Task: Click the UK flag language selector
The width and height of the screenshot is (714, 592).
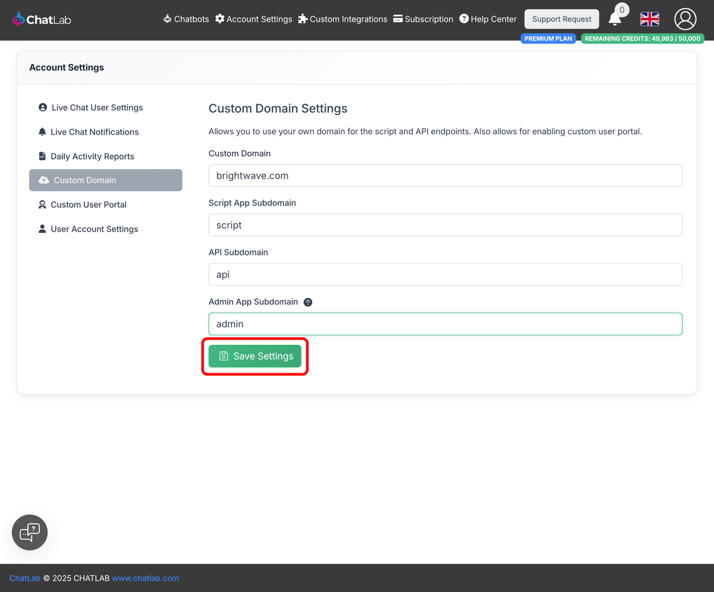Action: 649,18
